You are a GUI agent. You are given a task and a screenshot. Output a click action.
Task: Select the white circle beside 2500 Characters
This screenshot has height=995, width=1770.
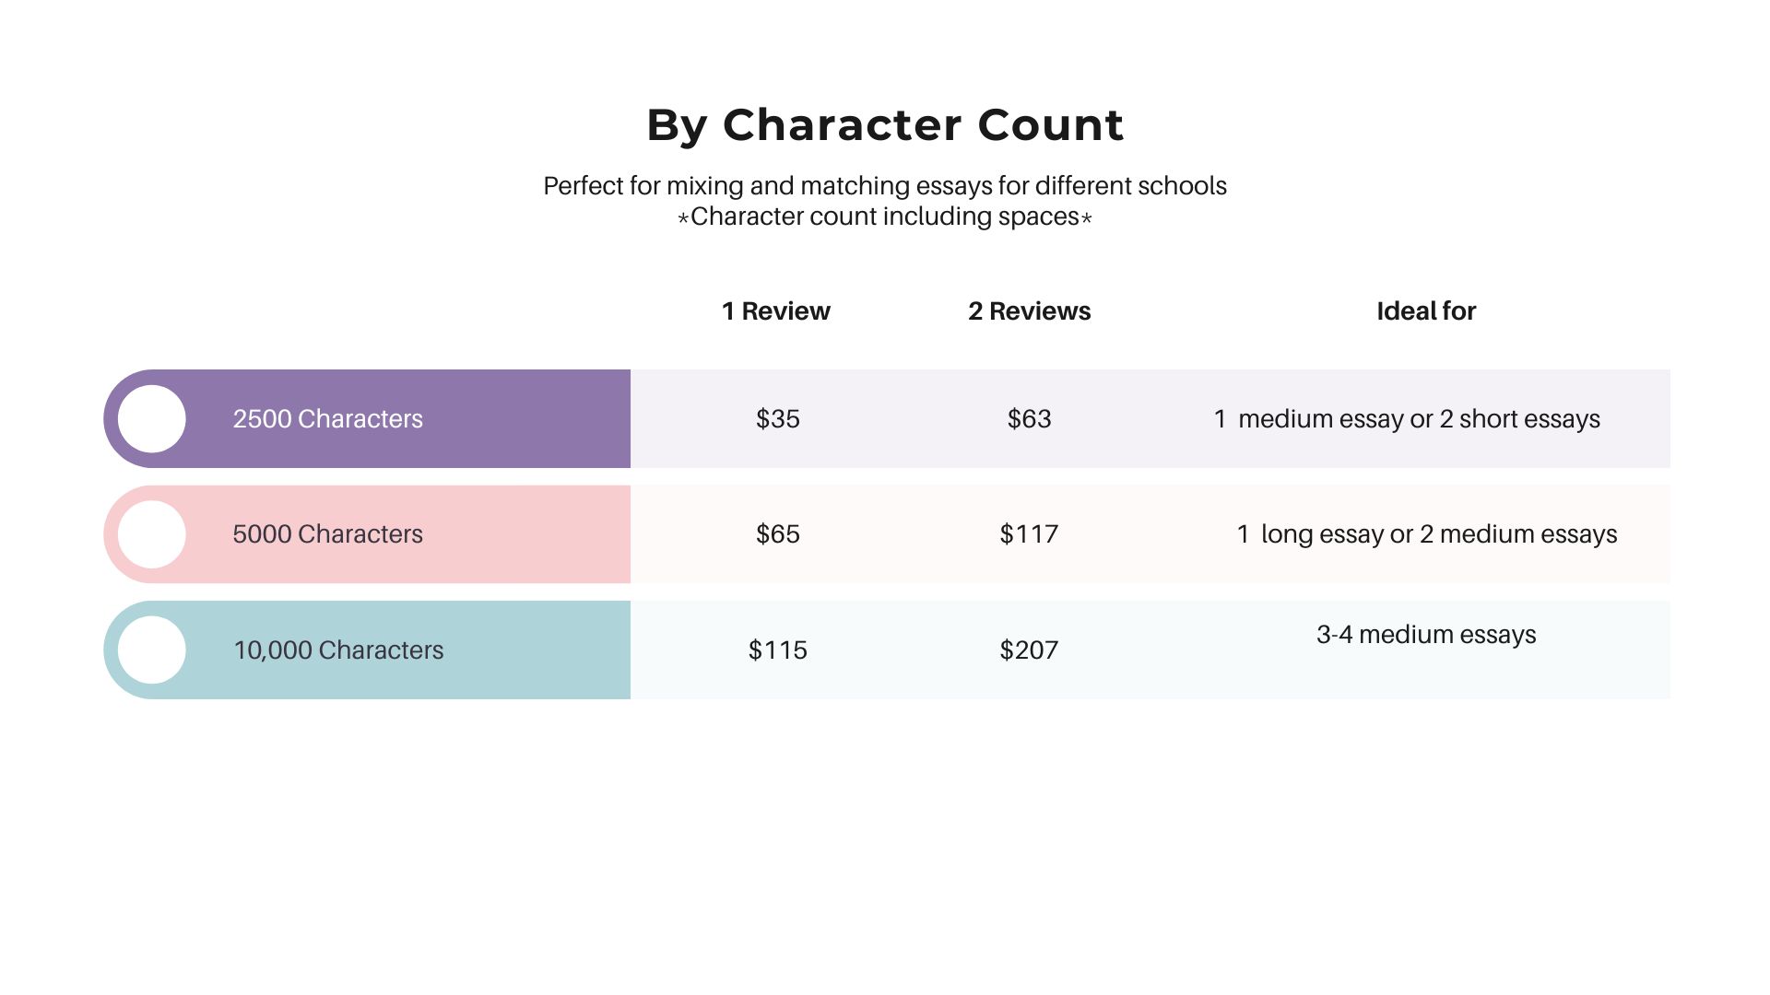pyautogui.click(x=152, y=419)
